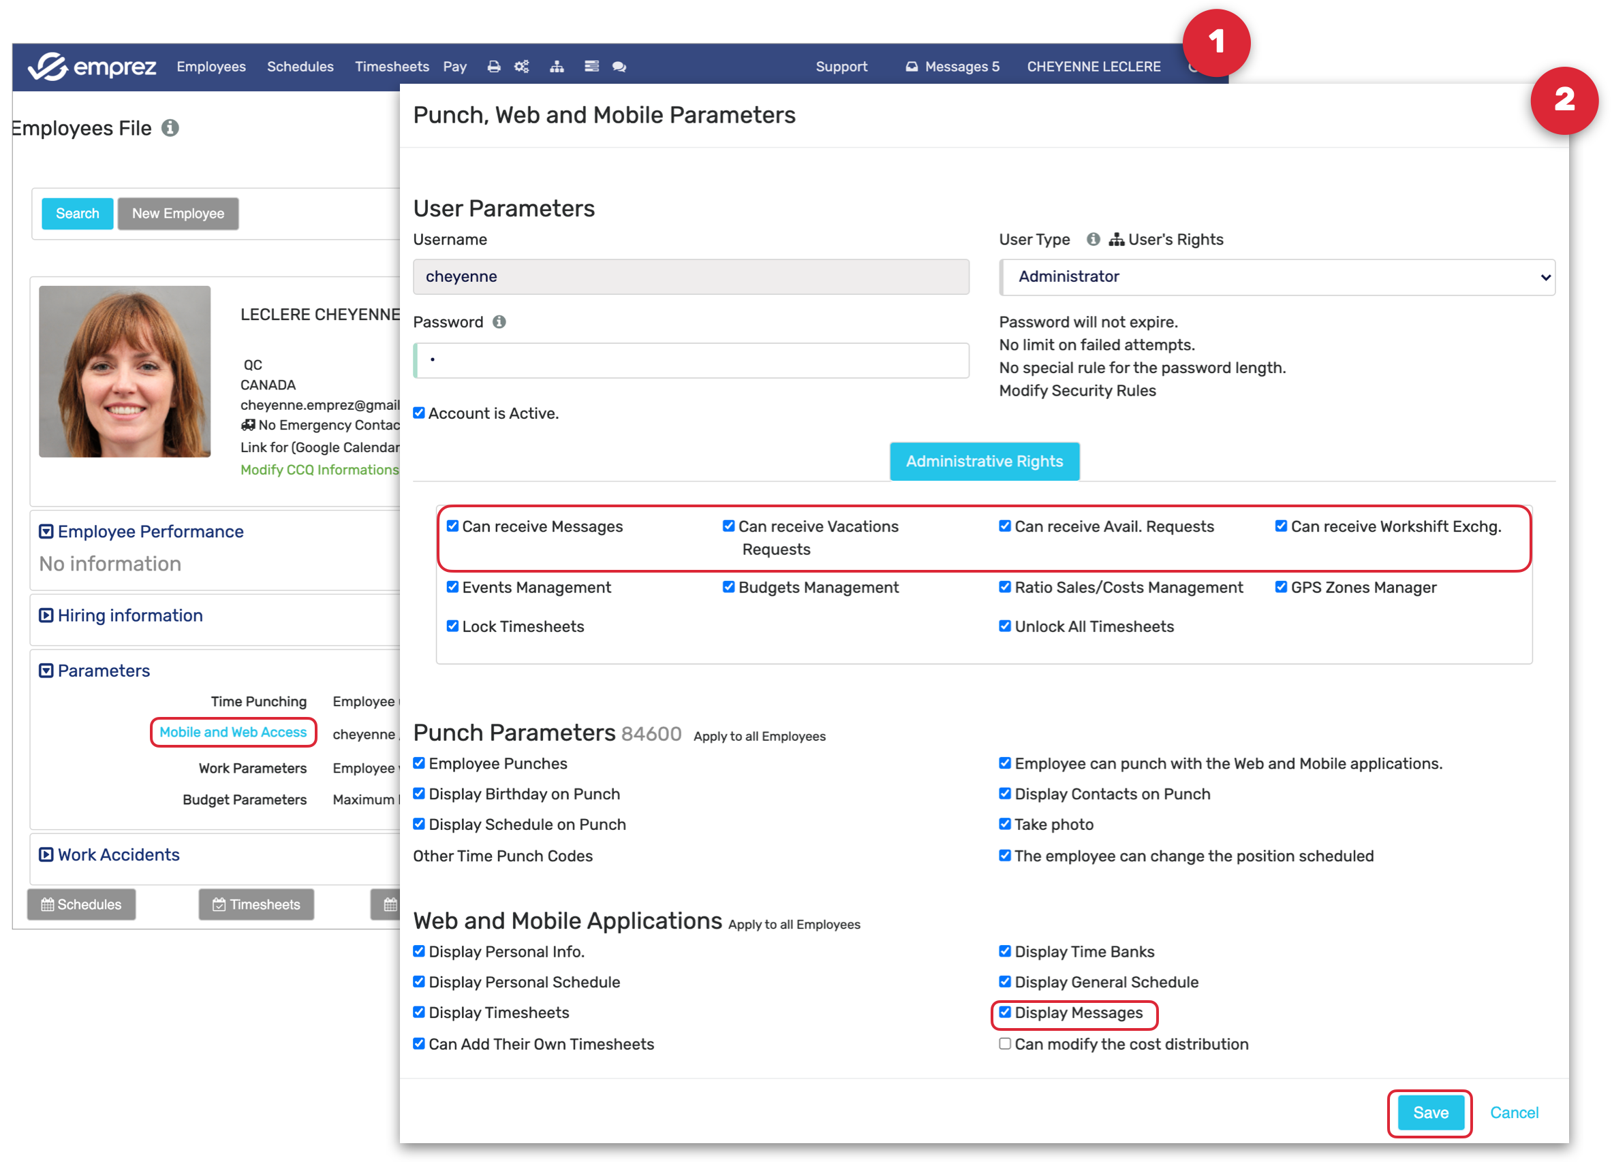The image size is (1612, 1167).
Task: Click the Save button
Action: pos(1430,1114)
